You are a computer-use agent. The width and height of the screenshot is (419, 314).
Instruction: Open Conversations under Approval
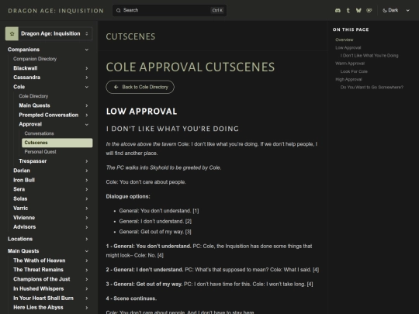(x=39, y=133)
